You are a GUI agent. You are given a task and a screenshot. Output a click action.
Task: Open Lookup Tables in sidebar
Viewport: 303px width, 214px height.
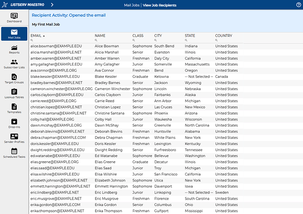point(14,94)
